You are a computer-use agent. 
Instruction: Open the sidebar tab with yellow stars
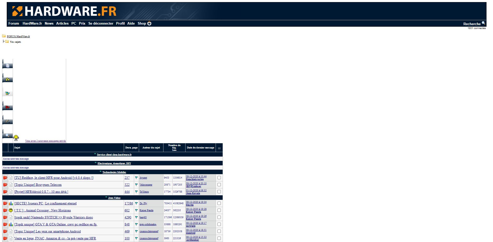8,80
